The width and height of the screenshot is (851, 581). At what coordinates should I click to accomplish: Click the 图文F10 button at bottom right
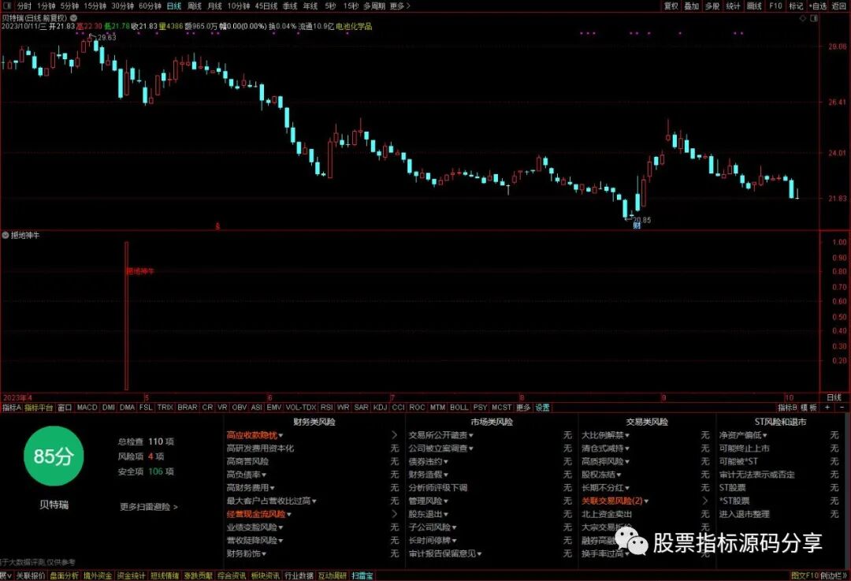tap(805, 575)
